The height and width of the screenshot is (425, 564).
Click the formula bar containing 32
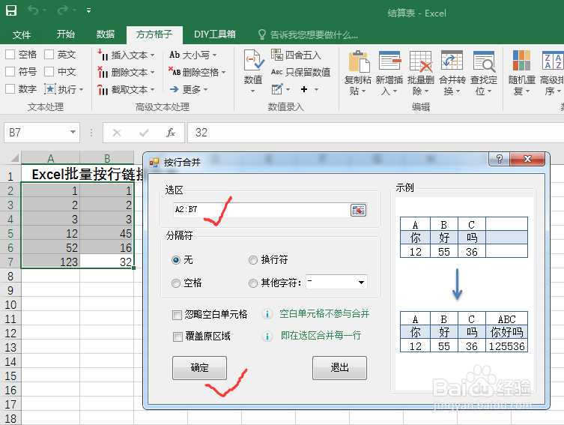click(x=375, y=133)
